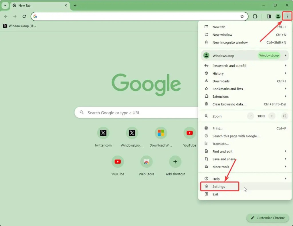
Task: Click the green WindowsLoop profile badge
Action: [x=269, y=55]
